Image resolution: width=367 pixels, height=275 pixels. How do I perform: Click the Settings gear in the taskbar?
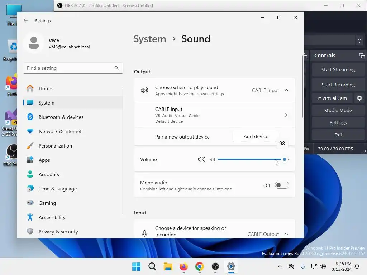[x=231, y=266]
